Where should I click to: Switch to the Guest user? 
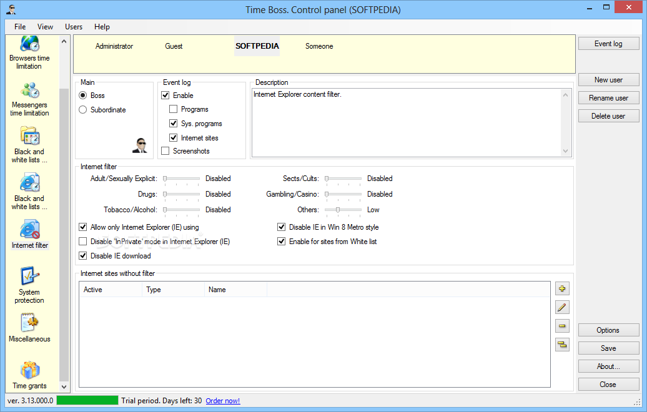pos(174,46)
